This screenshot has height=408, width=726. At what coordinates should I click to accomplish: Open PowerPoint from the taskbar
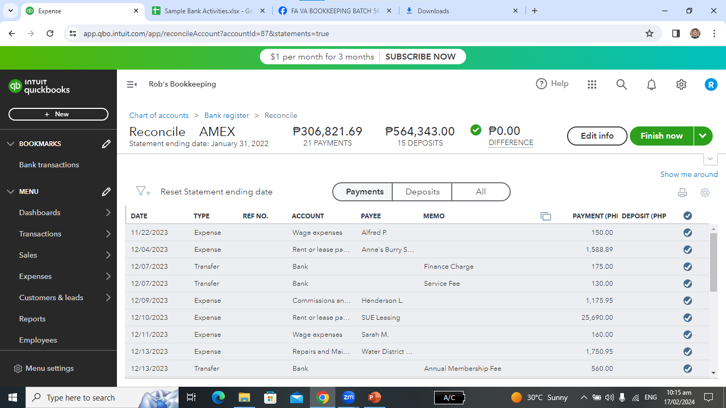pos(375,397)
